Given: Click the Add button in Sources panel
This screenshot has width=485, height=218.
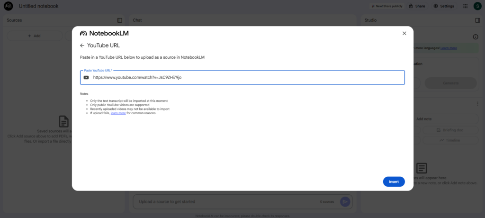Looking at the screenshot, I should point(35,36).
